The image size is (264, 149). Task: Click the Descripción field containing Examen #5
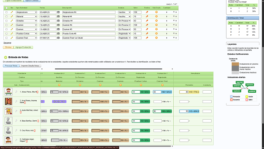89,29
